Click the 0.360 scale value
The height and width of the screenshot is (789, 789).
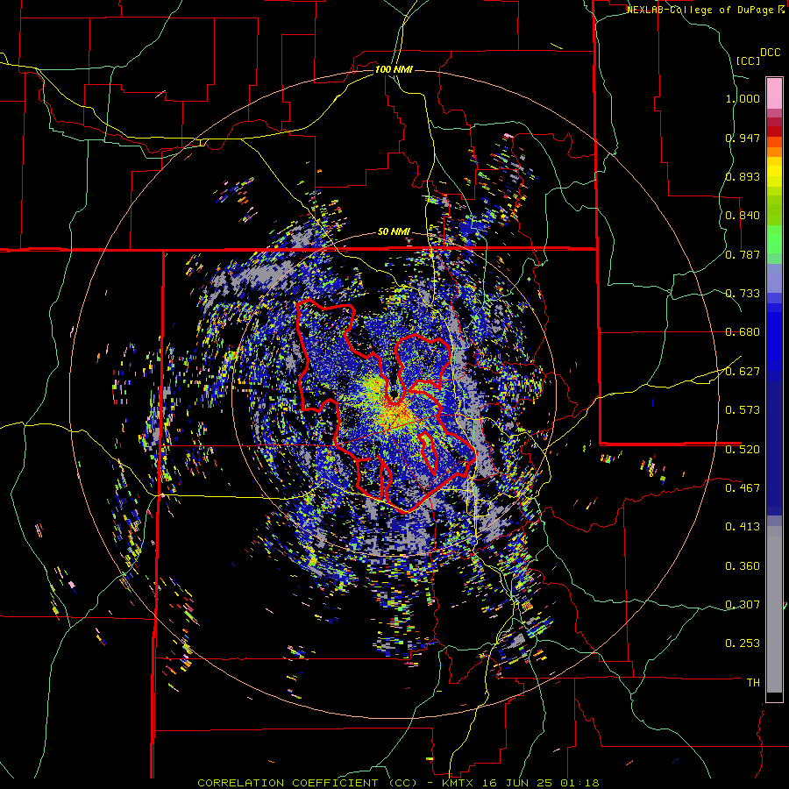(743, 565)
